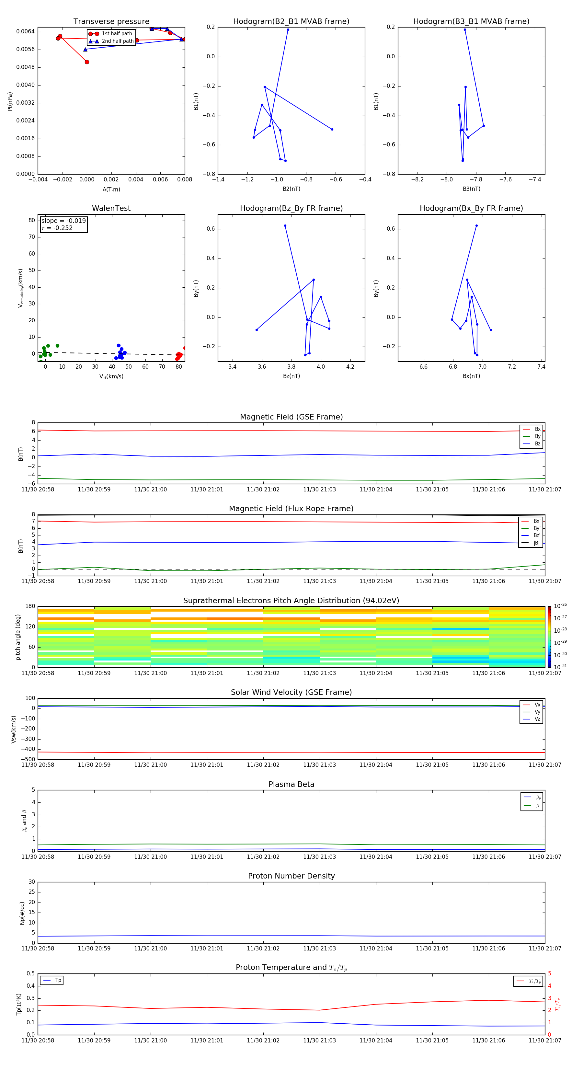The width and height of the screenshot is (583, 1069).
Task: Click the 'Hodogram(Bx_By FR frame)' title
Action: point(471,208)
